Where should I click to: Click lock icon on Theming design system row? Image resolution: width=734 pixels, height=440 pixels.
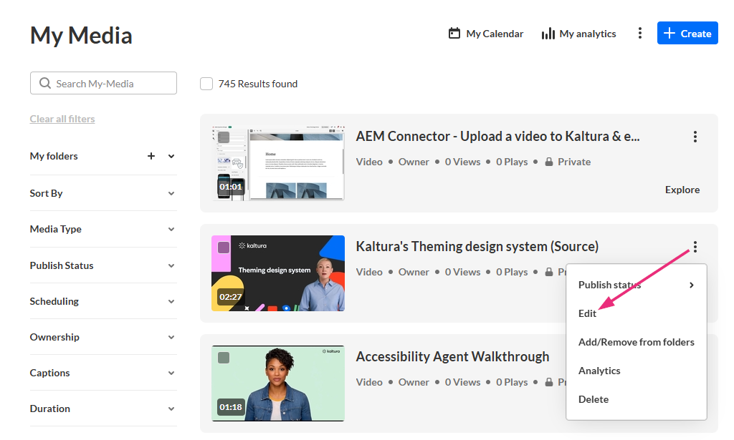pyautogui.click(x=549, y=272)
